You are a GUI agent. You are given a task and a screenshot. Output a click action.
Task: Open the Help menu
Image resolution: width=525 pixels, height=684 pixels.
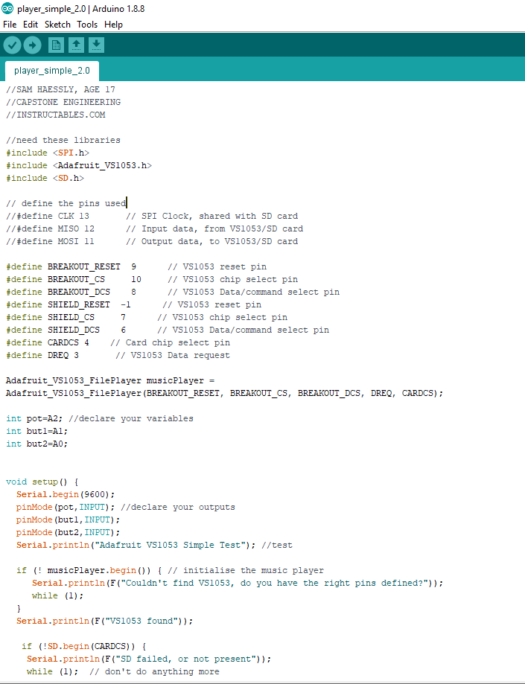(113, 25)
